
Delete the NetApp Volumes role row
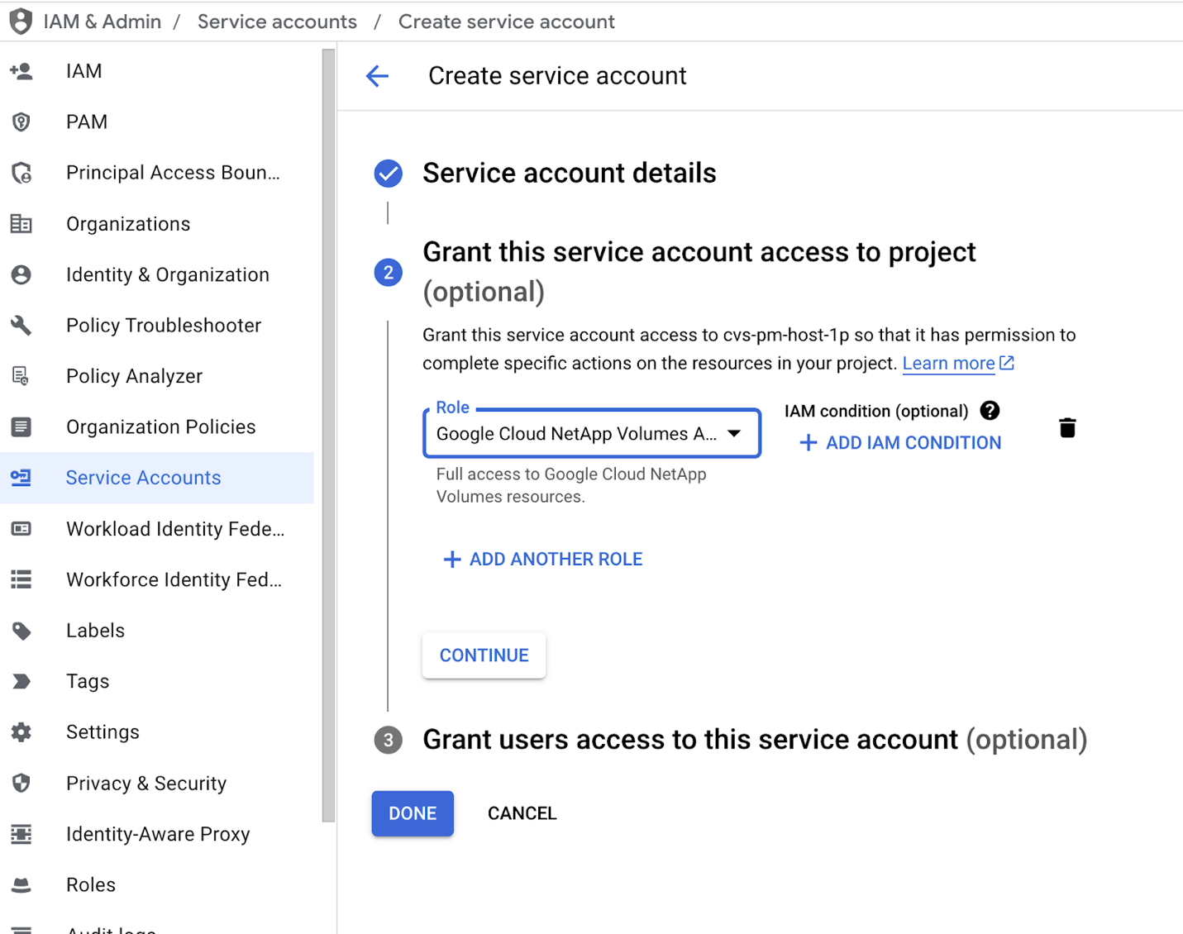1066,427
